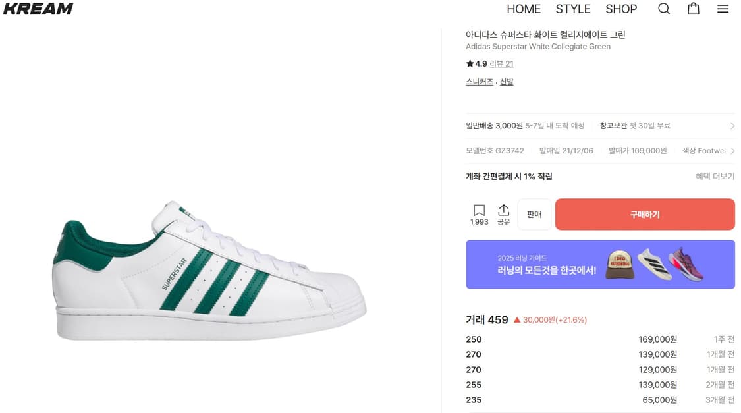741x413 pixels.
Task: Click the KREAM logo
Action: pos(38,9)
